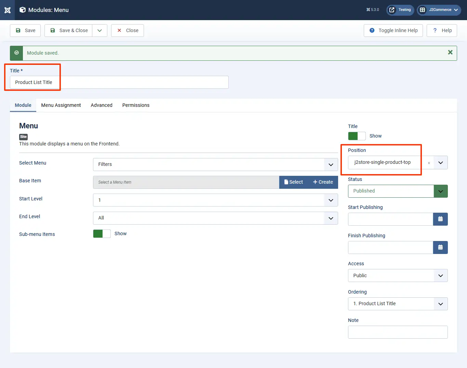
Task: Click the Joomla 5.3.0 version indicator
Action: pyautogui.click(x=373, y=10)
